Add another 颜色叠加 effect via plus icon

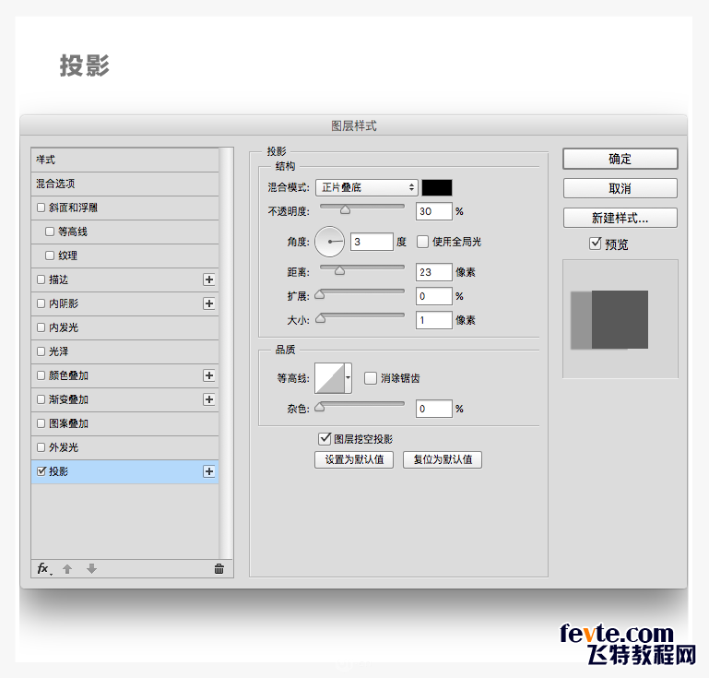(x=209, y=375)
